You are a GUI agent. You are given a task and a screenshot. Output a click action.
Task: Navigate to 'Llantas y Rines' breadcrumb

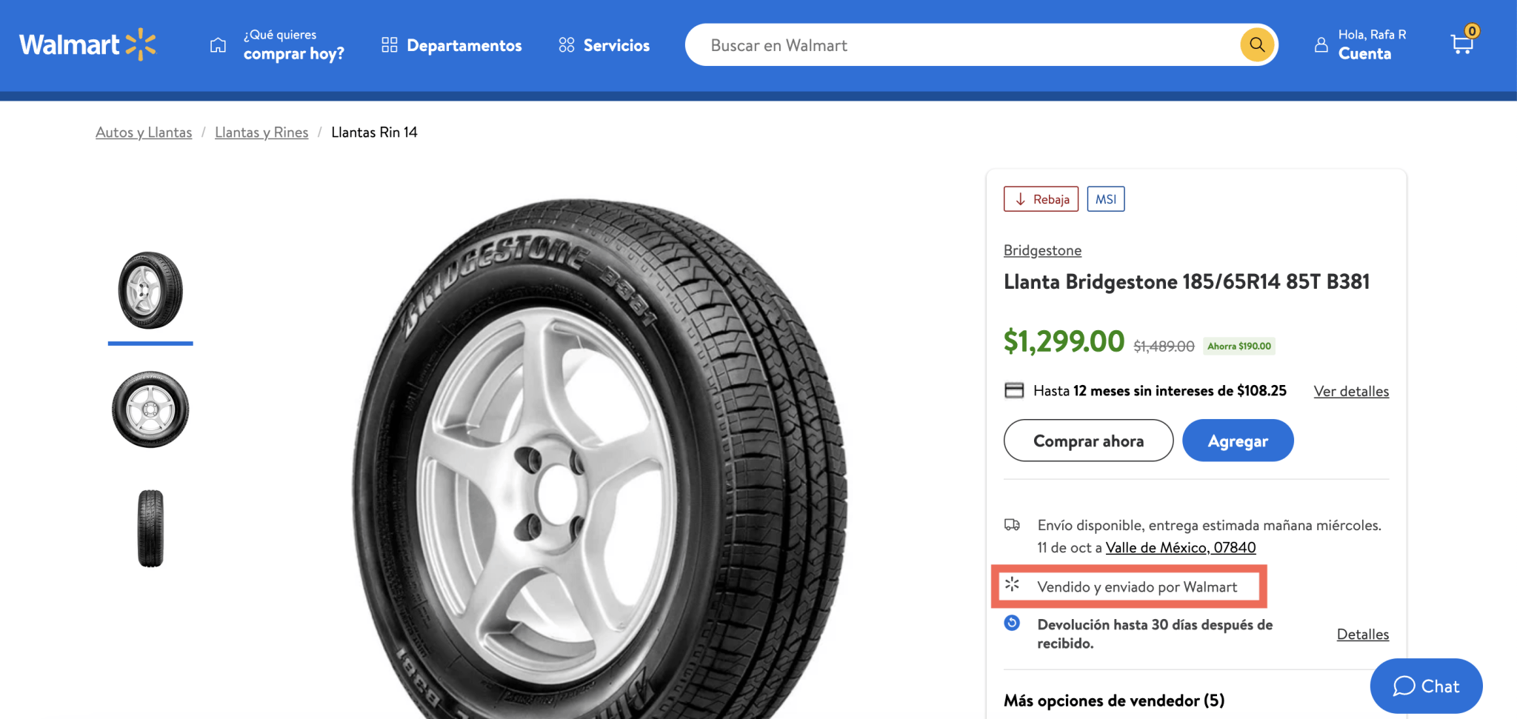[x=261, y=132]
